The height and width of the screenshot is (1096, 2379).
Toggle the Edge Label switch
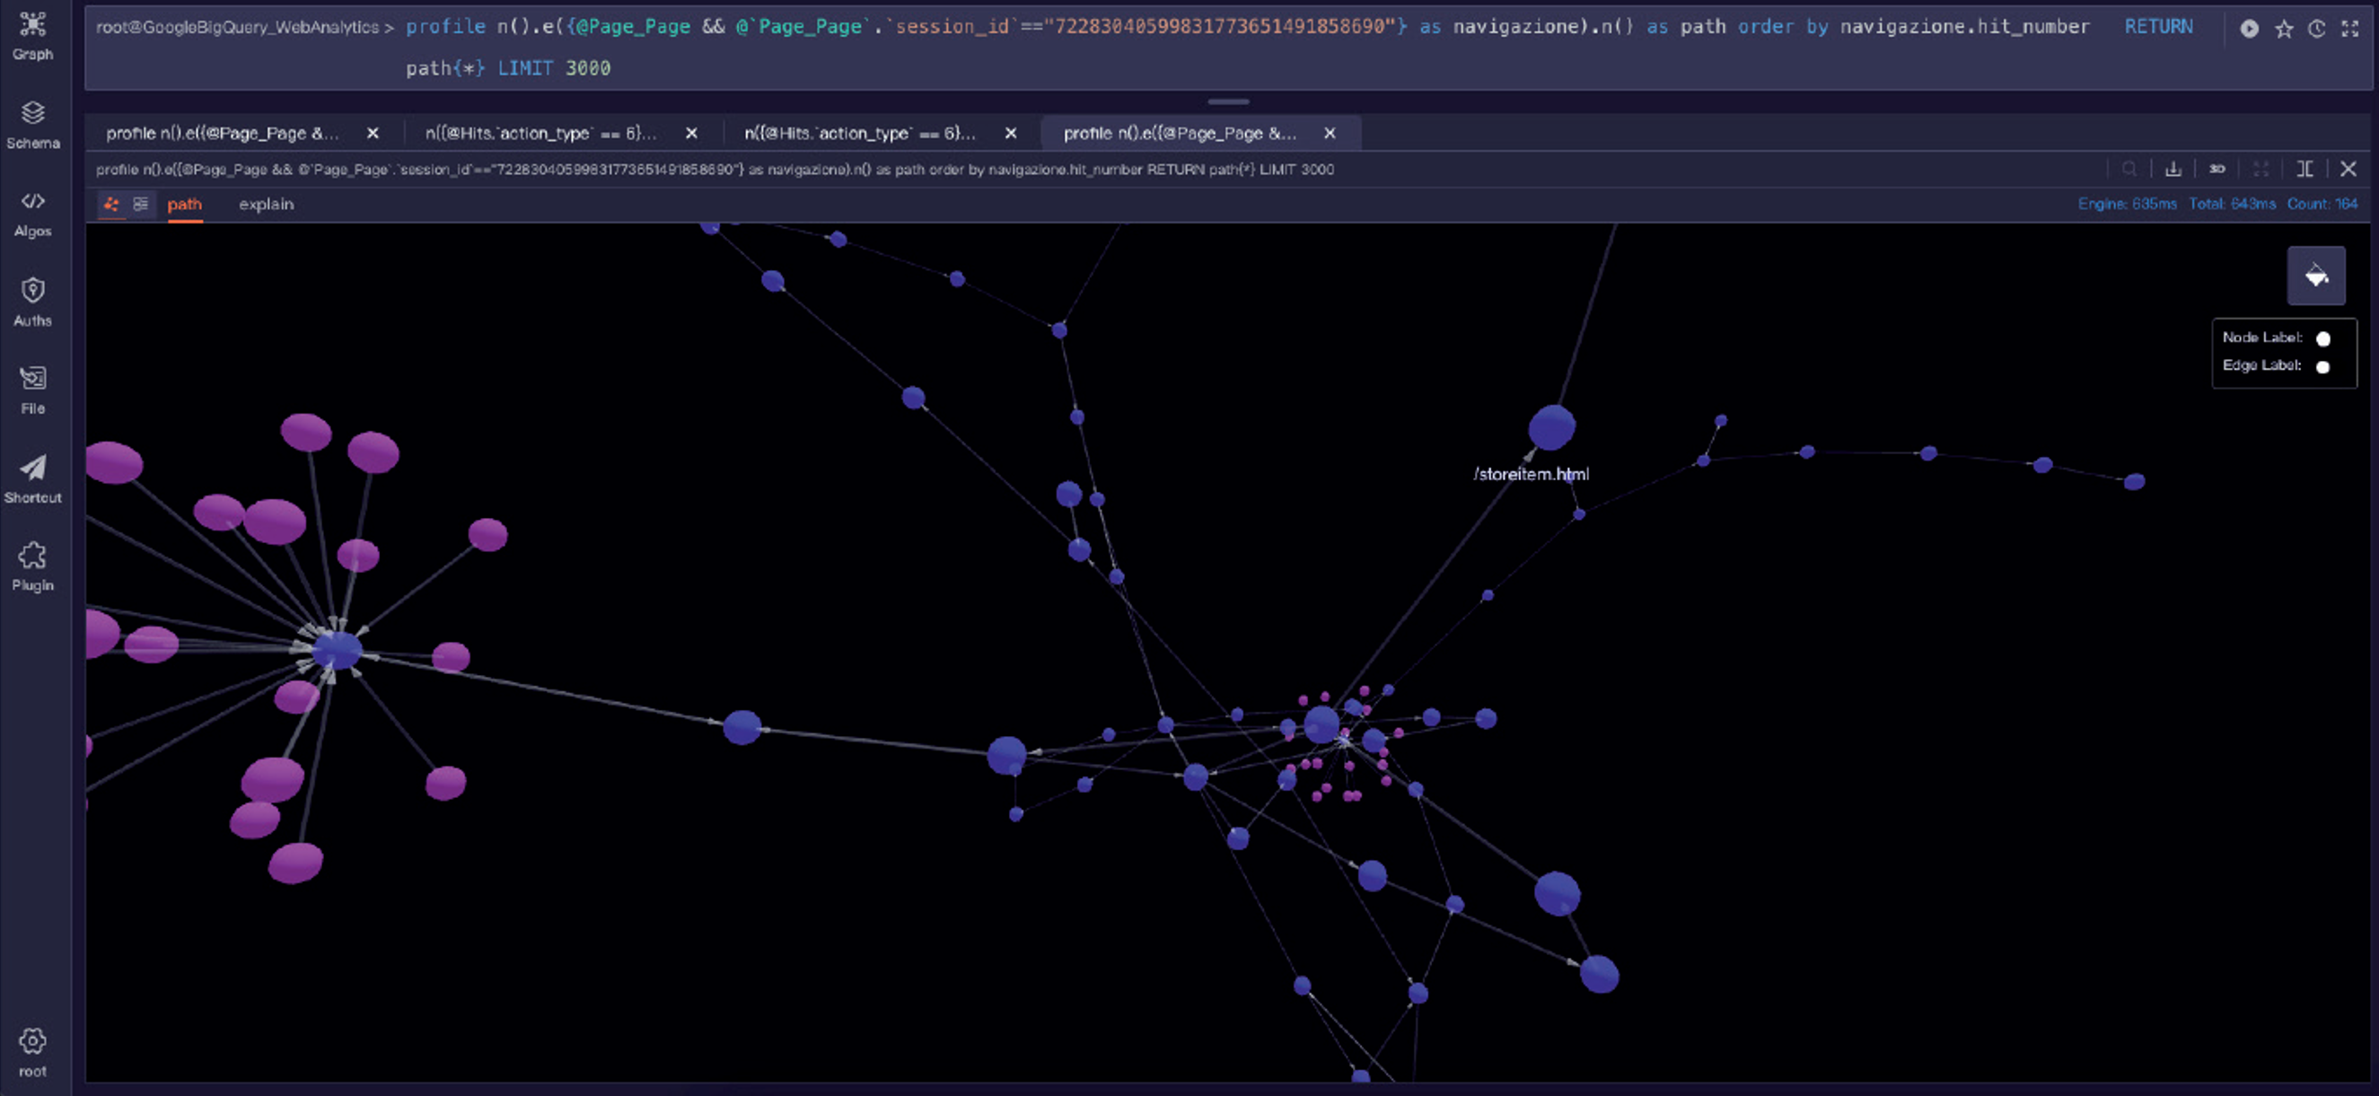point(2322,366)
